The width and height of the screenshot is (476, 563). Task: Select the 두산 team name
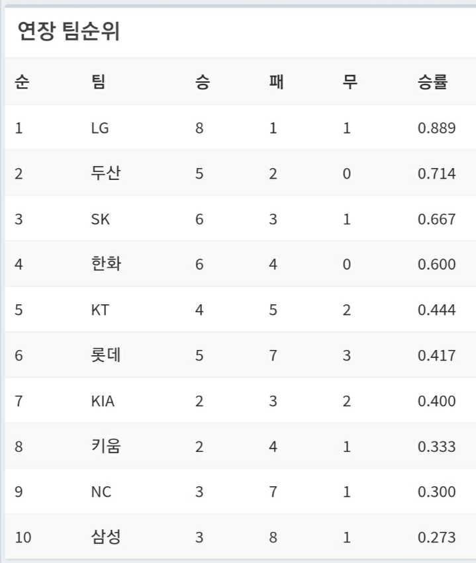[106, 174]
